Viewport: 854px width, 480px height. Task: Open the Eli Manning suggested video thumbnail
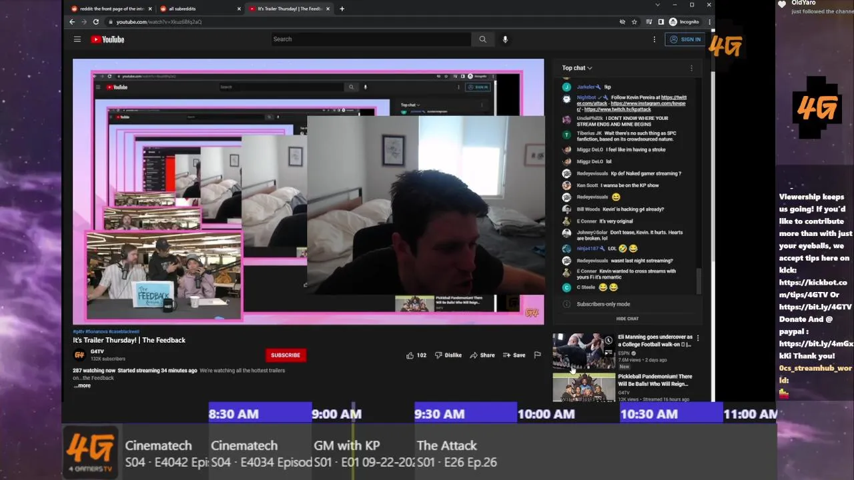pyautogui.click(x=584, y=351)
